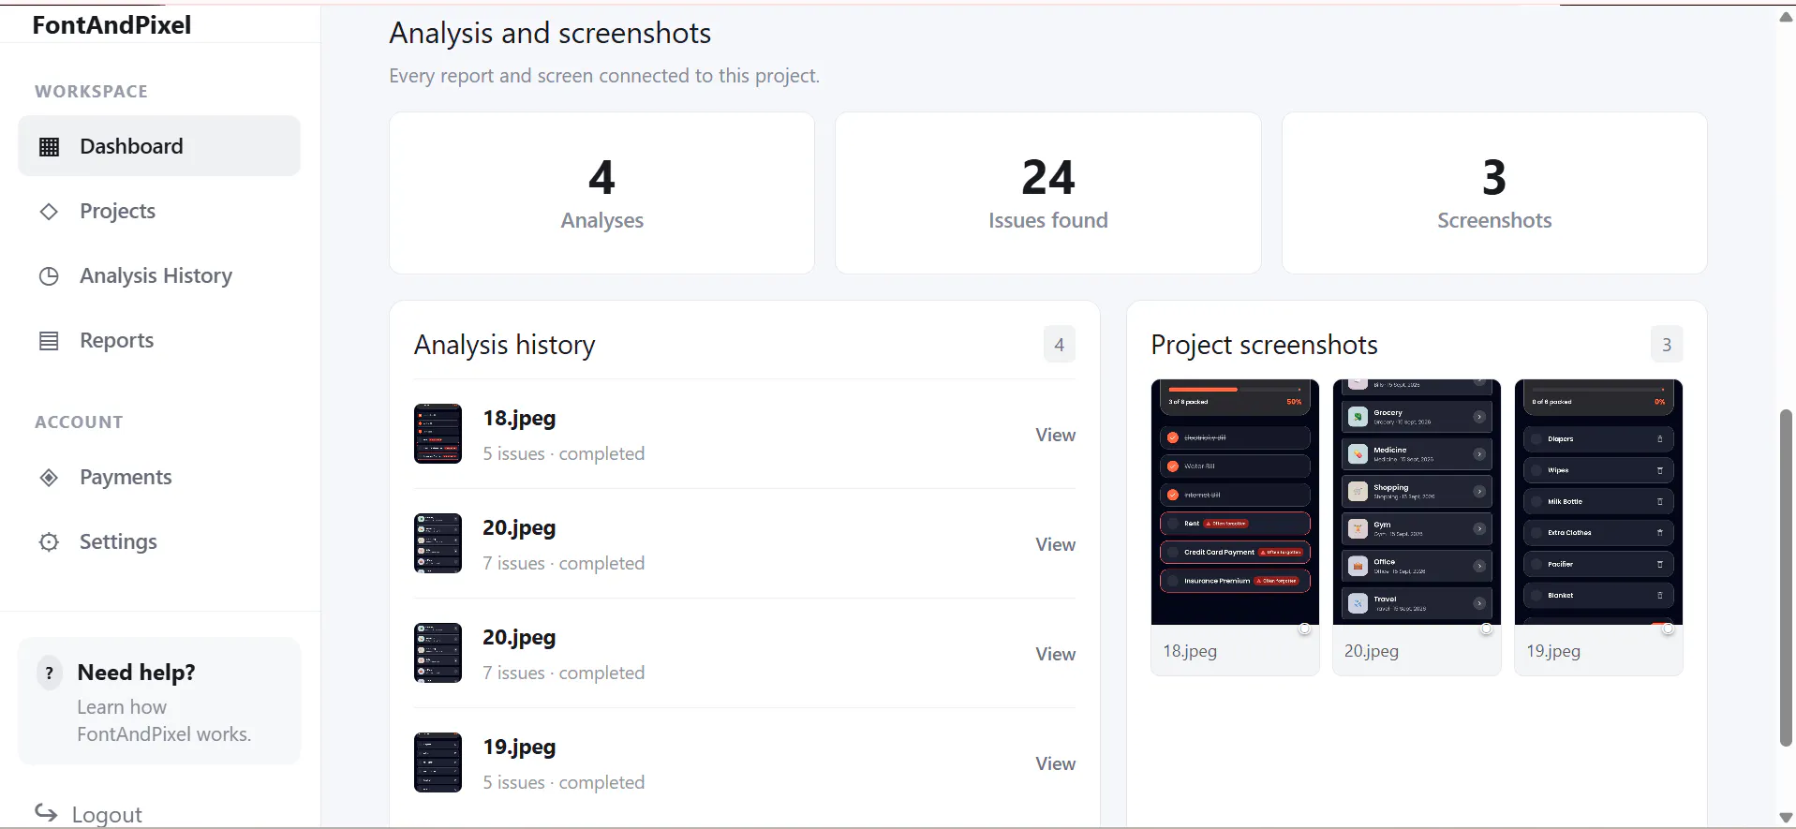Click the 'Analysis and screenshots' heading
Viewport: 1796px width, 829px height.
pos(550,34)
